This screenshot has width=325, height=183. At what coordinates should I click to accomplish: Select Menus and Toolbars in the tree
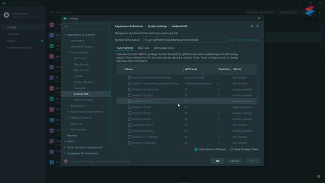82,47
